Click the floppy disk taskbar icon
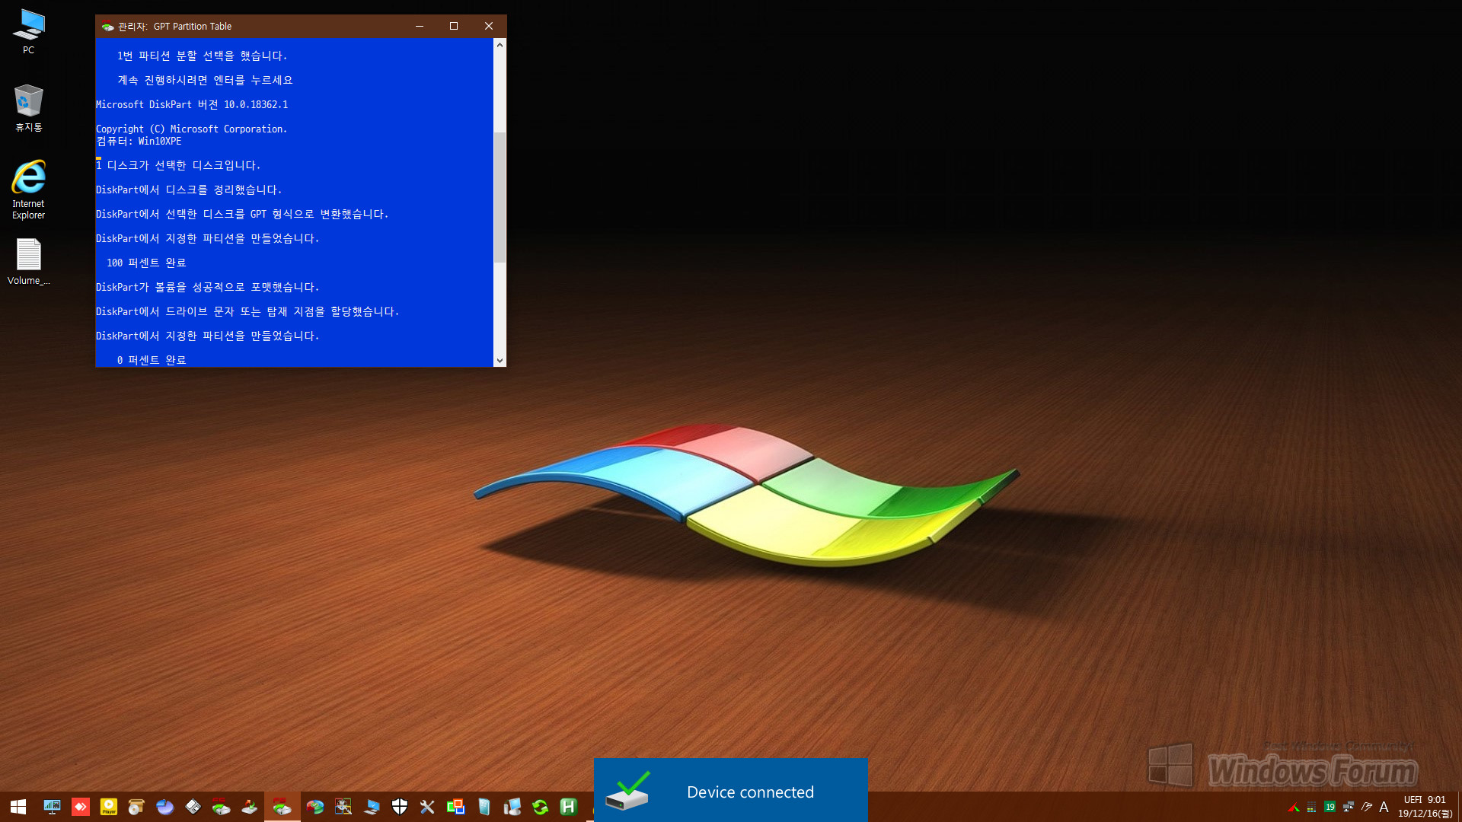Viewport: 1462px width, 822px height. pos(193,807)
